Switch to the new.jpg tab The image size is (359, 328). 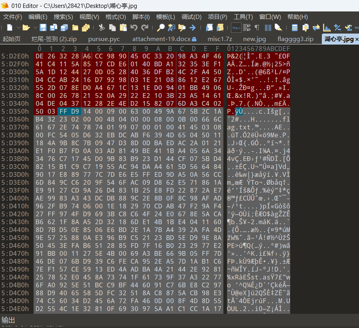tap(254, 39)
